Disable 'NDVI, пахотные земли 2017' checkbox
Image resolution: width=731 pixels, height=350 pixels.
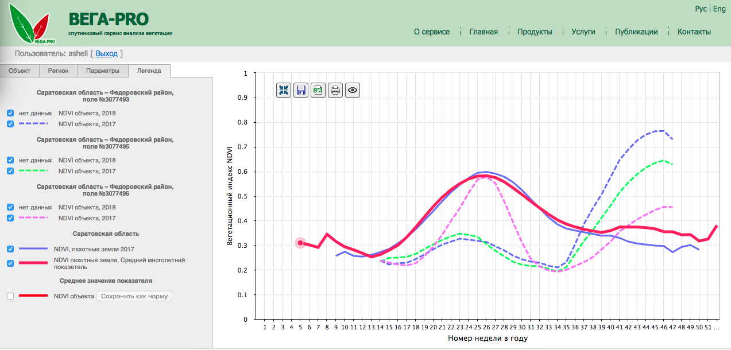[10, 249]
